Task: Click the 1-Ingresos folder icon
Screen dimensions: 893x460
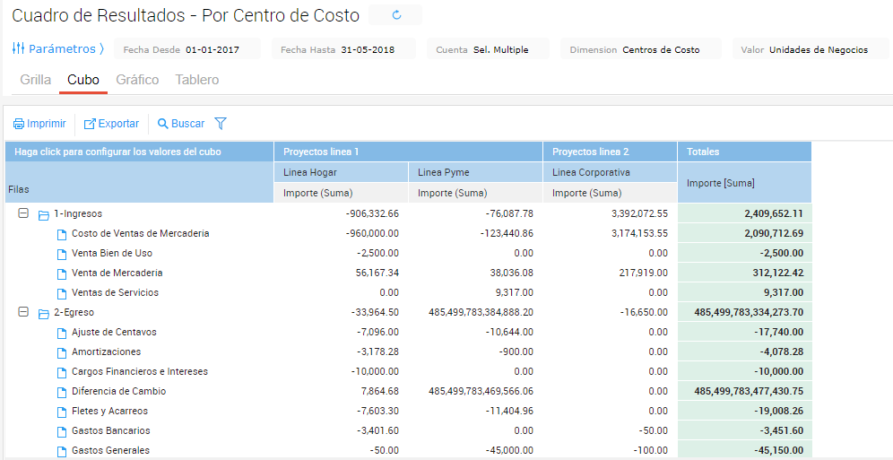Action: 43,214
